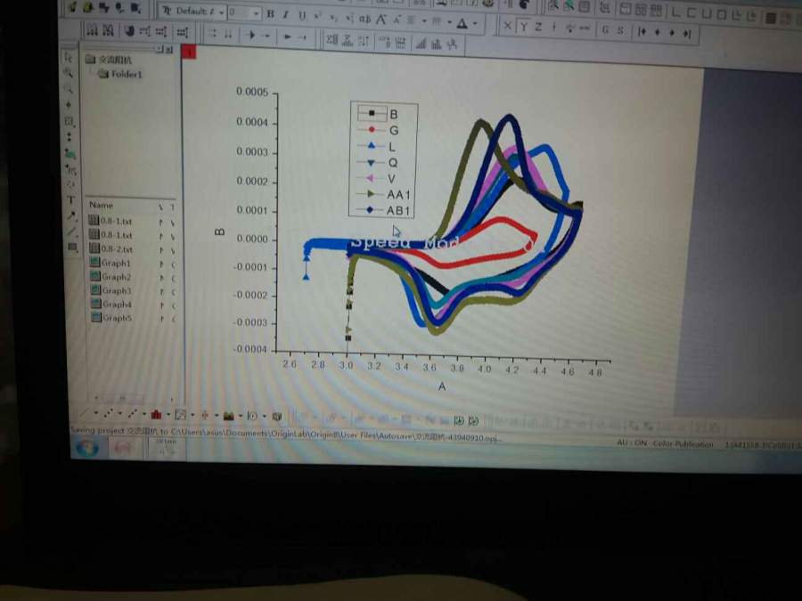802x601 pixels.
Task: Click the Speed Mode watermark text
Action: [404, 242]
